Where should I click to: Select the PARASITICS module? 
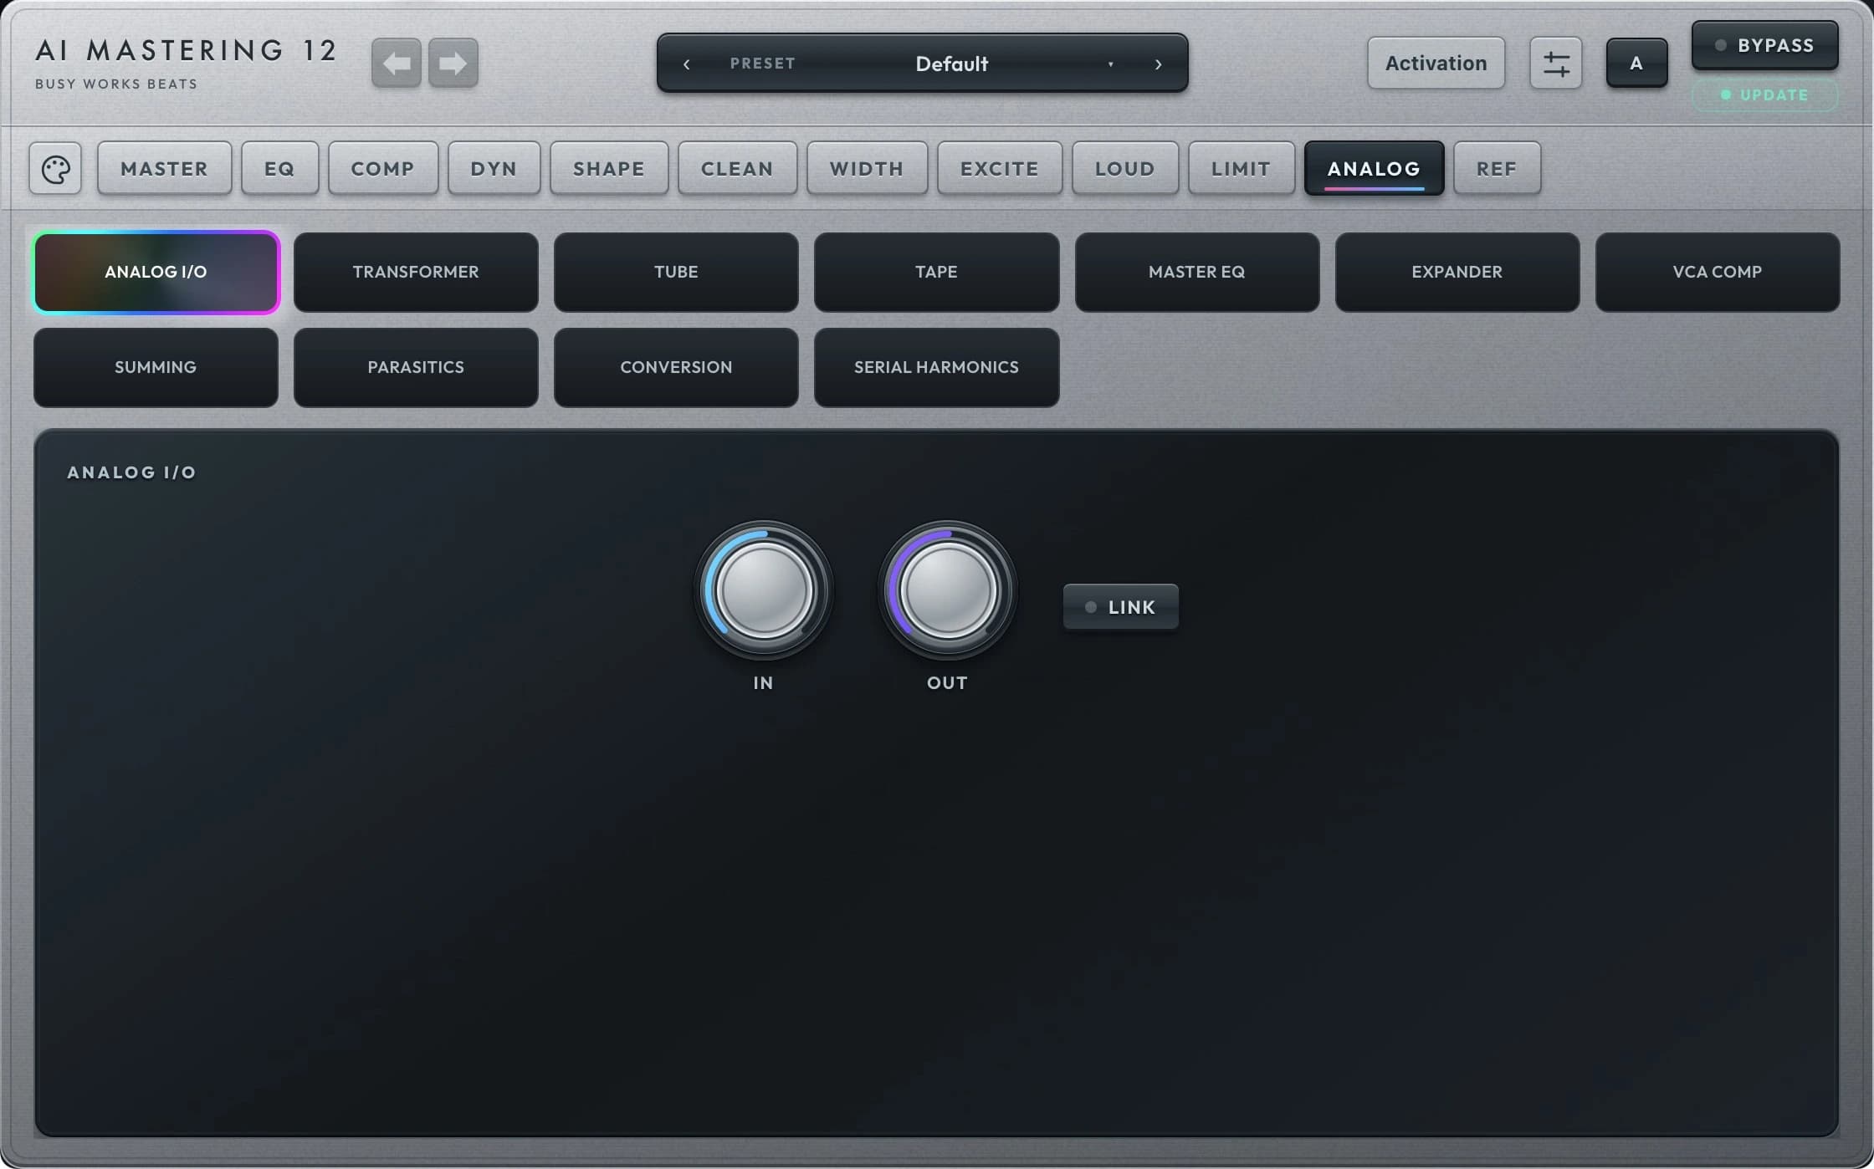[416, 368]
